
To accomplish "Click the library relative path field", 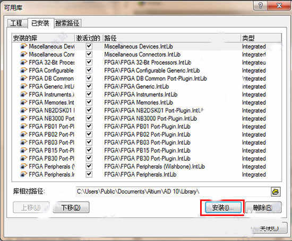I will click(173, 192).
